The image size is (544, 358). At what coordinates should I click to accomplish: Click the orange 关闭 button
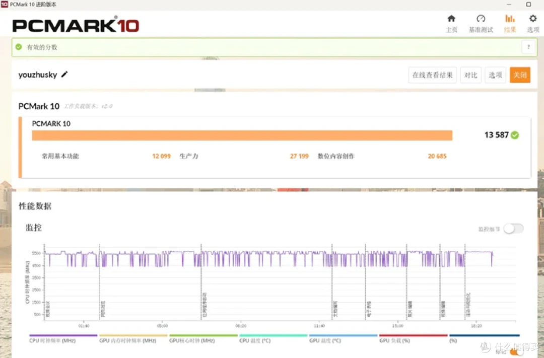(520, 75)
